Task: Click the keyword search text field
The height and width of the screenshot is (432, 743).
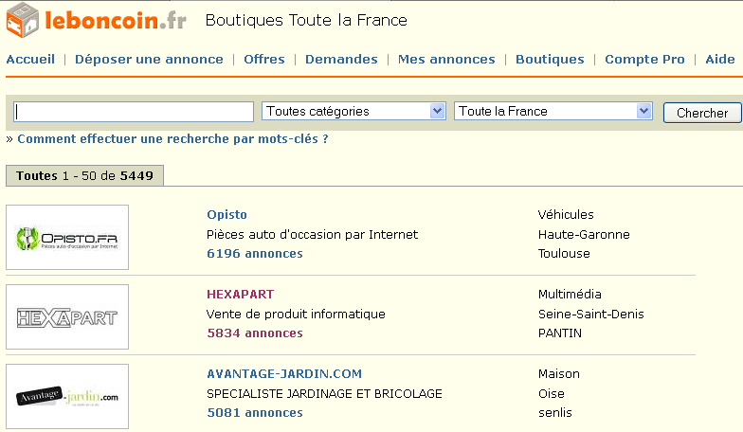Action: [134, 112]
